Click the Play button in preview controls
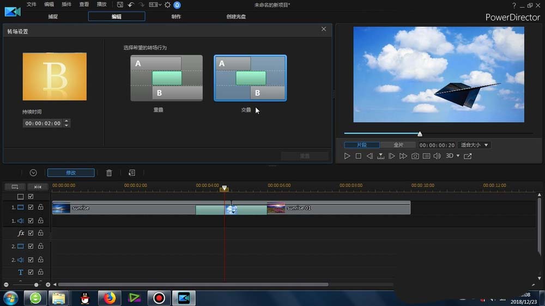The width and height of the screenshot is (545, 306). 347,156
